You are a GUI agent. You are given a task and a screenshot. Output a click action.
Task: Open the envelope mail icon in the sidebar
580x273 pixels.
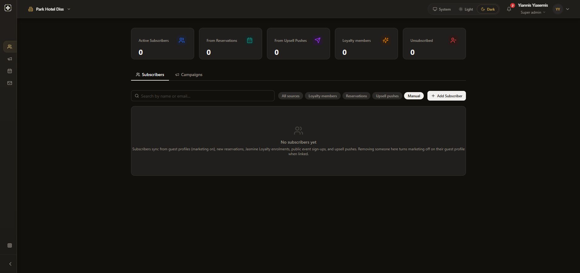click(x=10, y=83)
